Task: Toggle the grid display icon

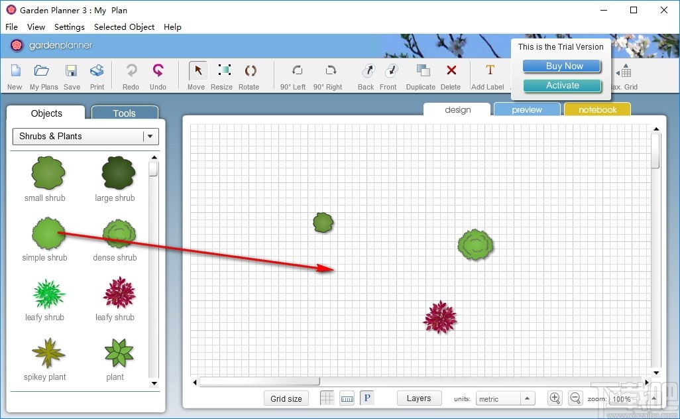Action: pyautogui.click(x=327, y=398)
